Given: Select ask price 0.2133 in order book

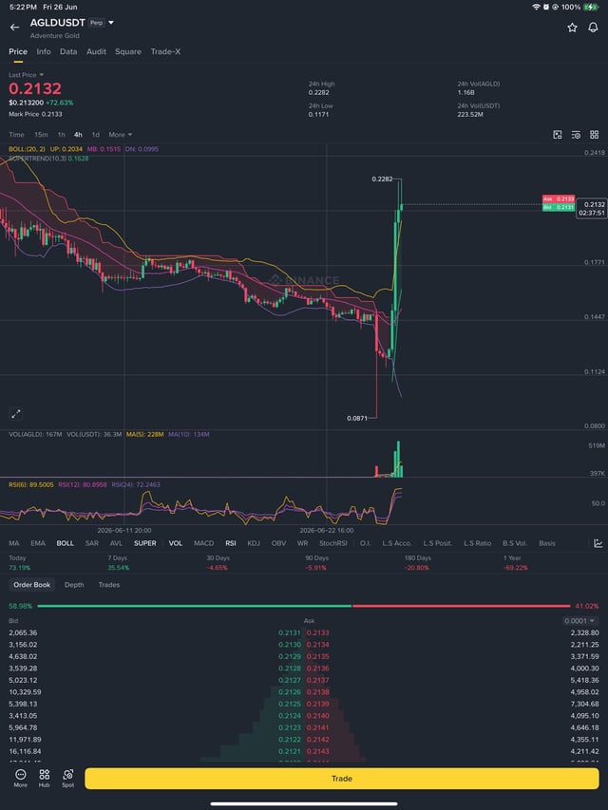Looking at the screenshot, I should [317, 632].
